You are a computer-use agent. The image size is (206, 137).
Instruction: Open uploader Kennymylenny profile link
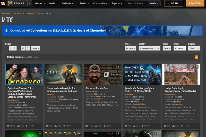coord(178,104)
